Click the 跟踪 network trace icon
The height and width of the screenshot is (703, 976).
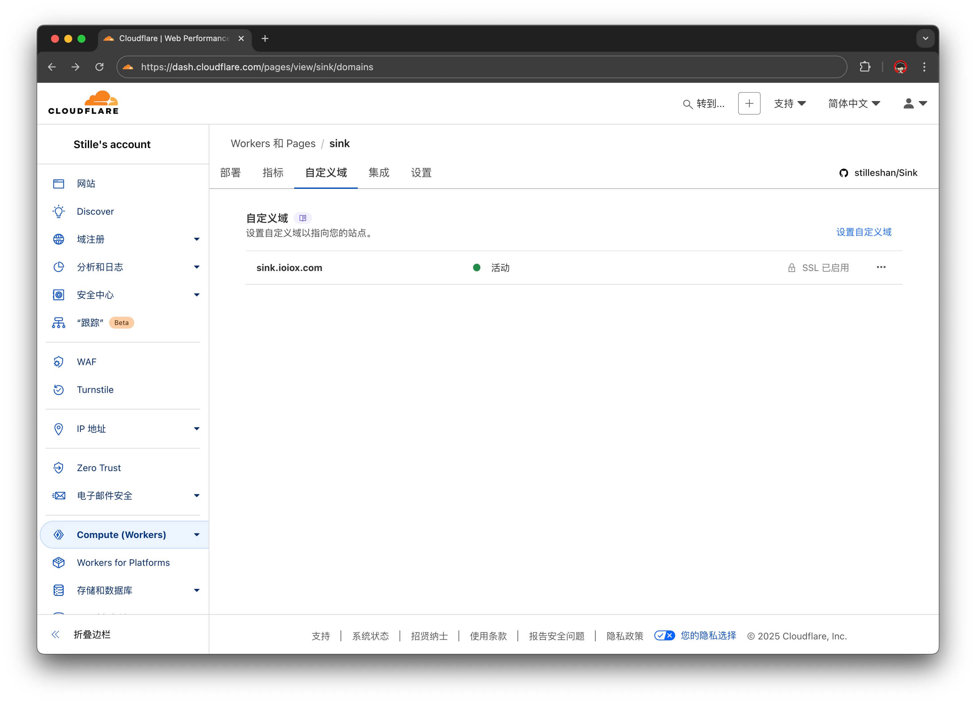click(59, 323)
